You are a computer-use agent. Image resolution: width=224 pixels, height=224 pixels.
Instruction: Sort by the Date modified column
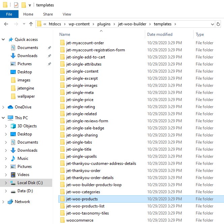(x=160, y=34)
